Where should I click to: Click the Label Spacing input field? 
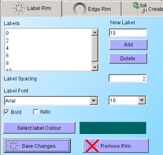(x=127, y=78)
